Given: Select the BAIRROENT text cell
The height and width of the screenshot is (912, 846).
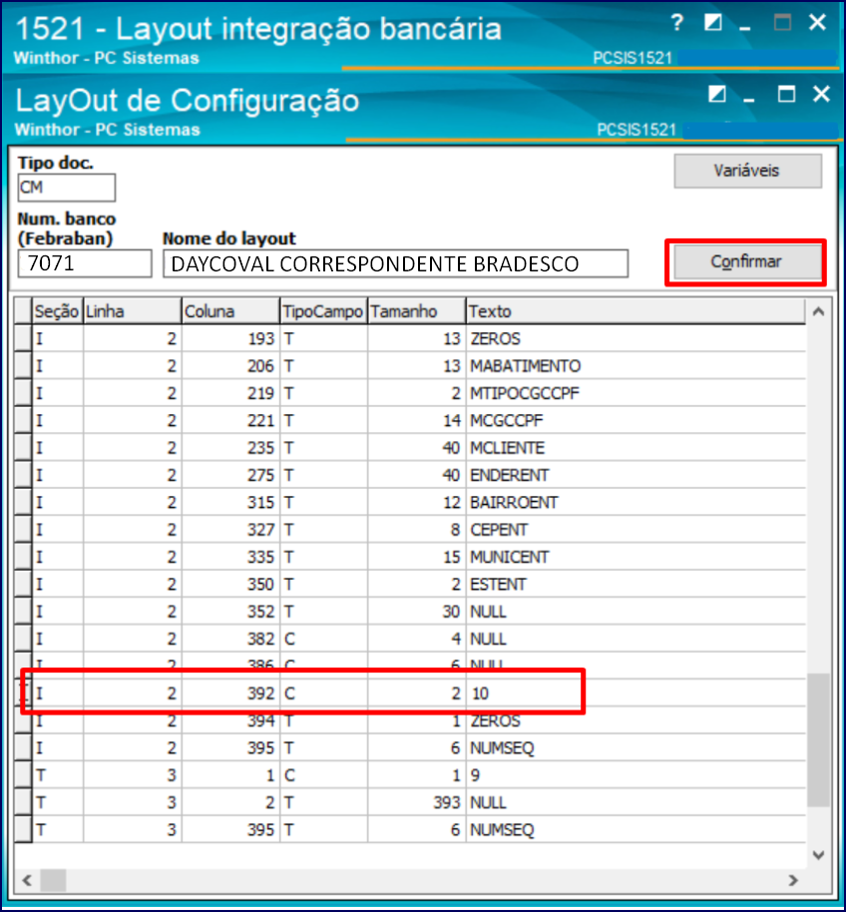Looking at the screenshot, I should pyautogui.click(x=636, y=503).
